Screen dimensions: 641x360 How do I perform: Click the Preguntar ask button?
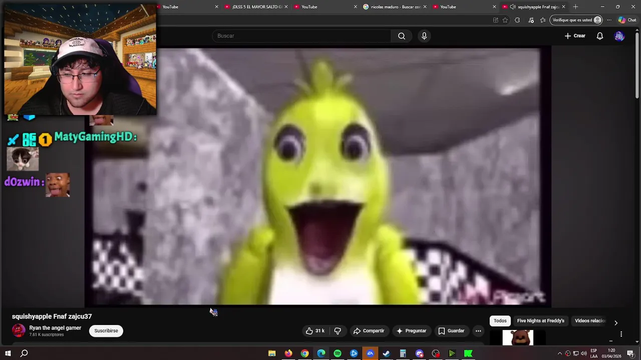pyautogui.click(x=412, y=330)
